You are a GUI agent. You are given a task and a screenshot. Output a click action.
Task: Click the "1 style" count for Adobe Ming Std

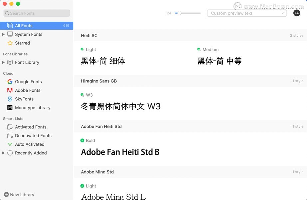point(298,172)
